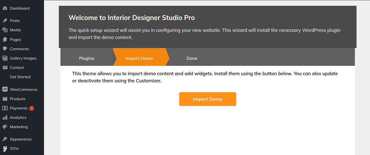Click the Dashboard gauge icon

[5, 8]
